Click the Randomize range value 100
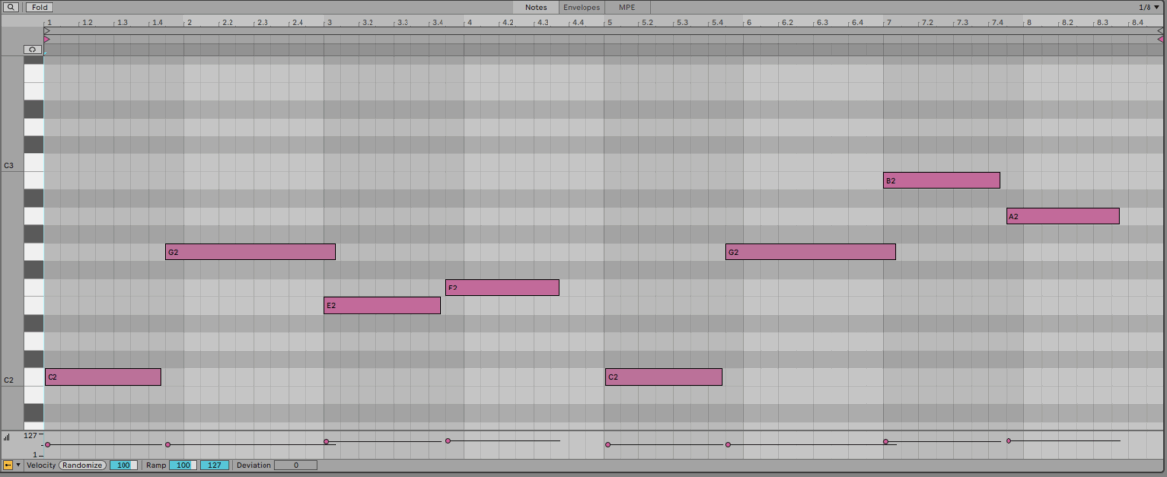Screen dimensions: 1167x477 coord(123,465)
